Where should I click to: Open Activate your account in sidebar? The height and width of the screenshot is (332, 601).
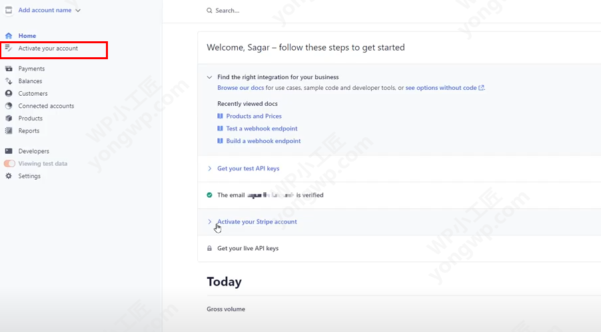[48, 49]
